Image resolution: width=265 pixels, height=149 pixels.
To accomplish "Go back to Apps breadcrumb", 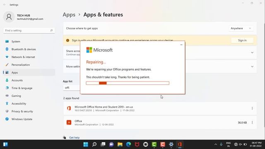I will [x=69, y=15].
